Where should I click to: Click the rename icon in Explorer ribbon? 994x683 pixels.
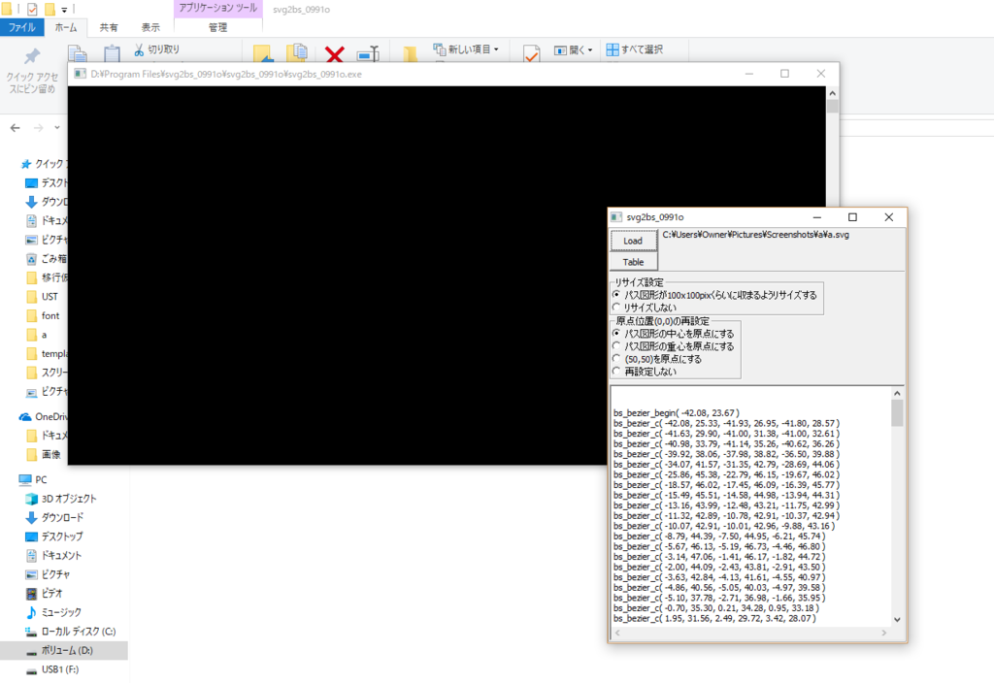(x=368, y=54)
